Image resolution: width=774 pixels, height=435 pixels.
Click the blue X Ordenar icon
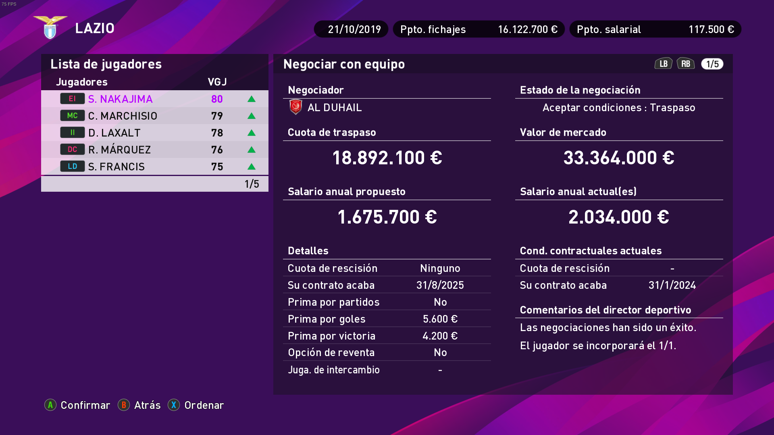coord(174,405)
